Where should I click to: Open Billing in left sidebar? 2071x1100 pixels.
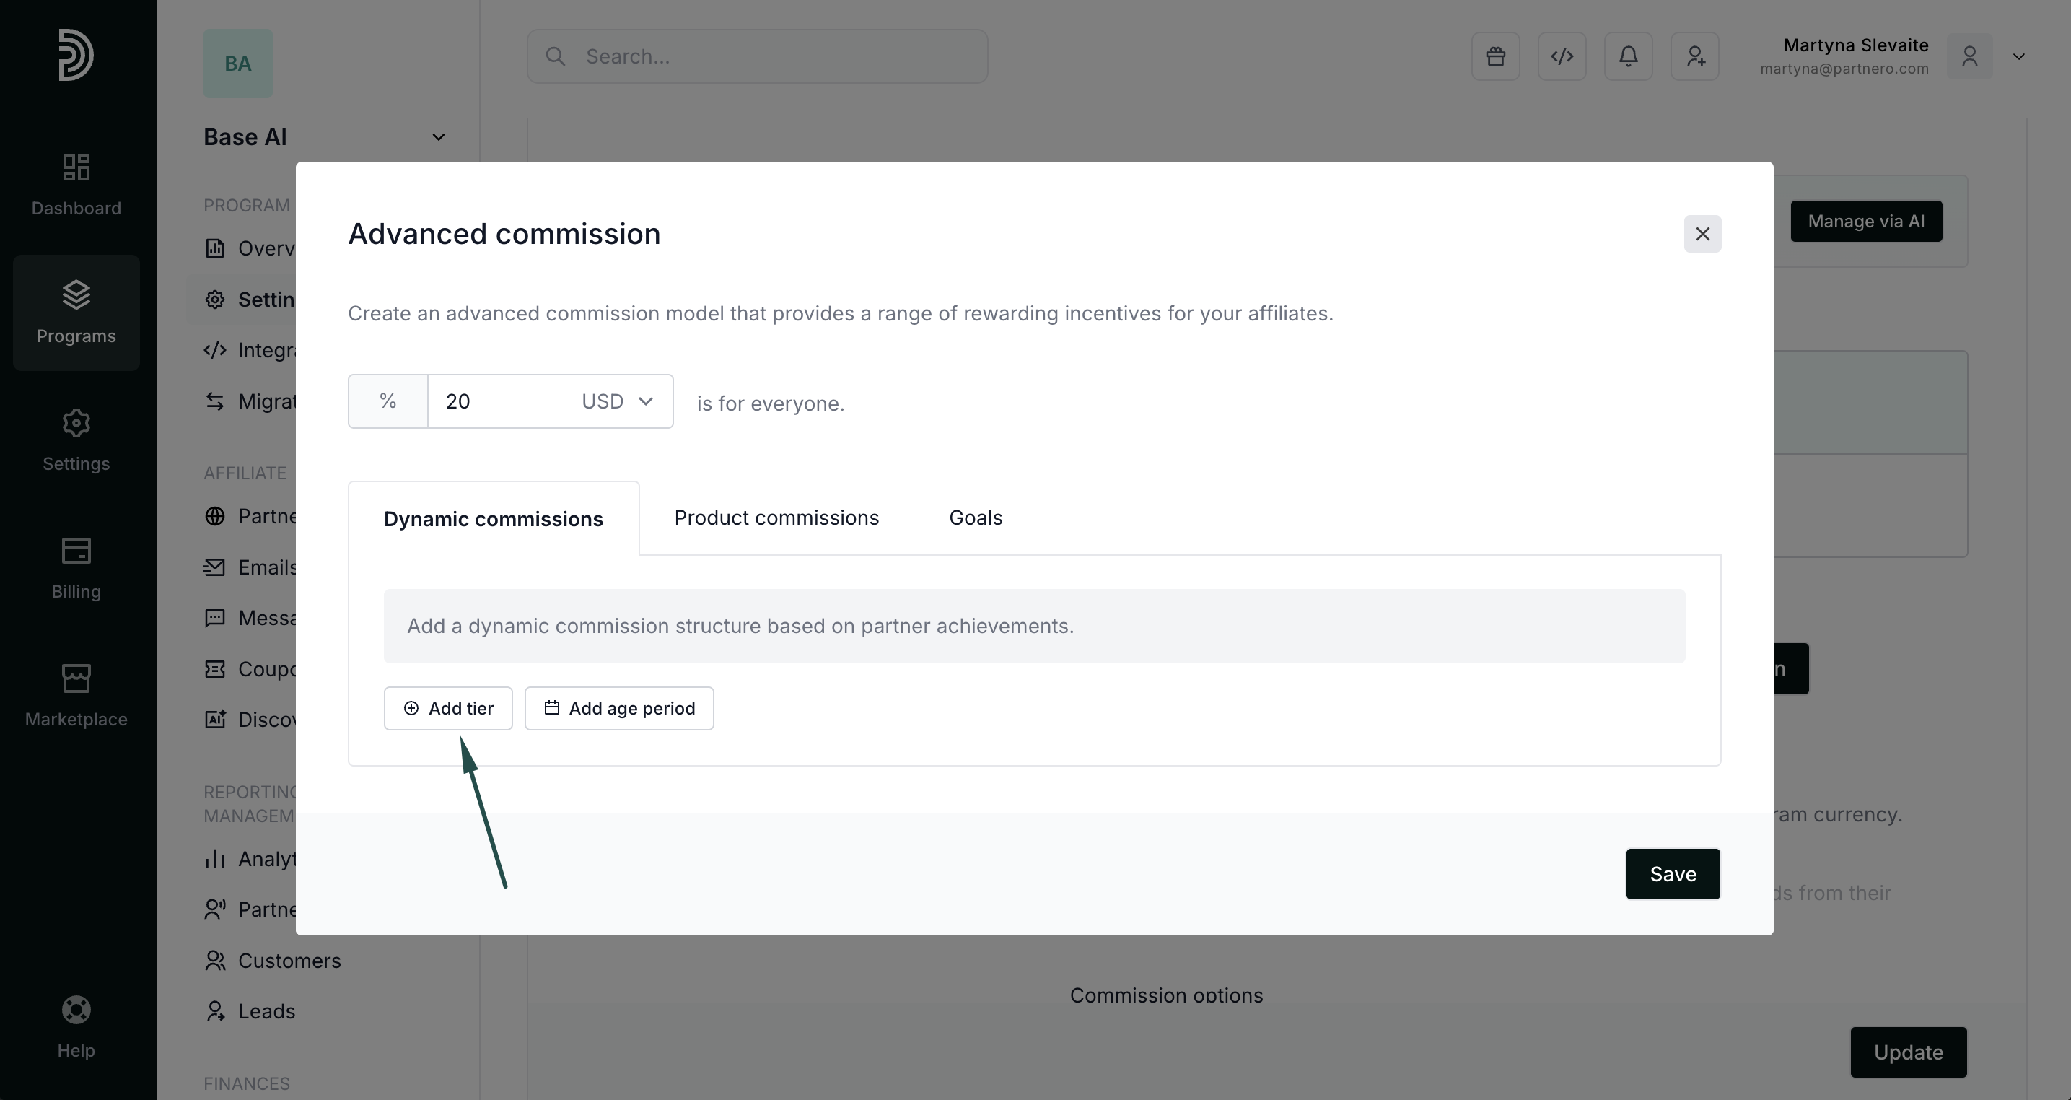pyautogui.click(x=76, y=568)
